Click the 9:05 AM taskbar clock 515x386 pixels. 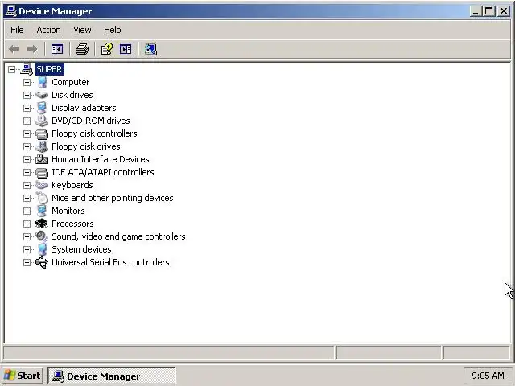click(488, 376)
